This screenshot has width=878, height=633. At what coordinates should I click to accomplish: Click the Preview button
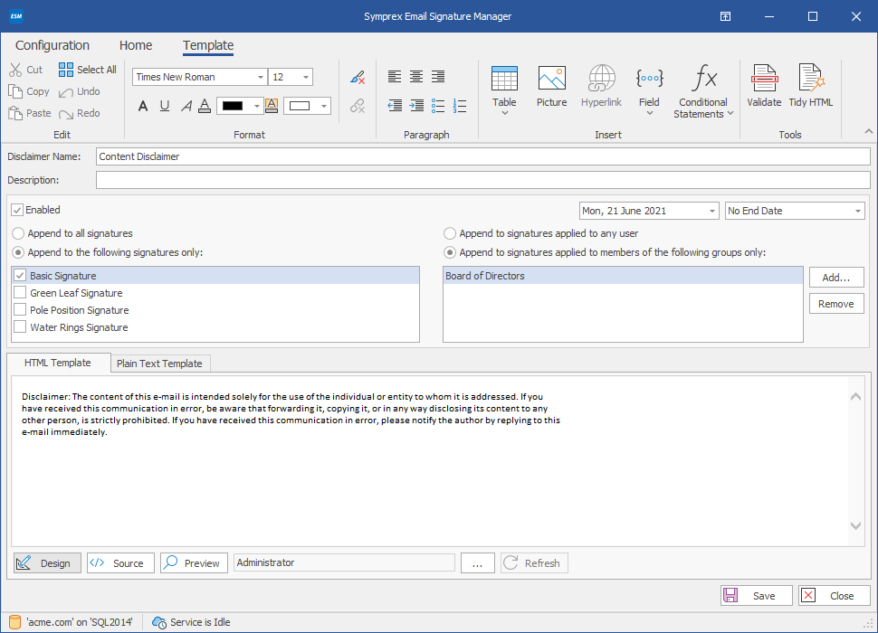(194, 563)
